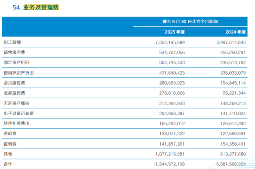Click the 差旅费 row label
The image size is (255, 169).
coord(10,134)
